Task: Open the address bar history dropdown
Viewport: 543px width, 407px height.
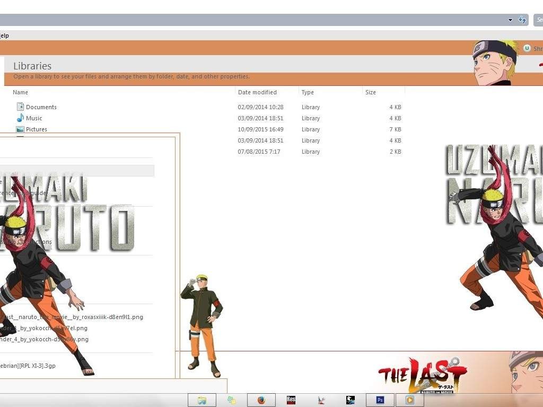Action: [x=510, y=20]
